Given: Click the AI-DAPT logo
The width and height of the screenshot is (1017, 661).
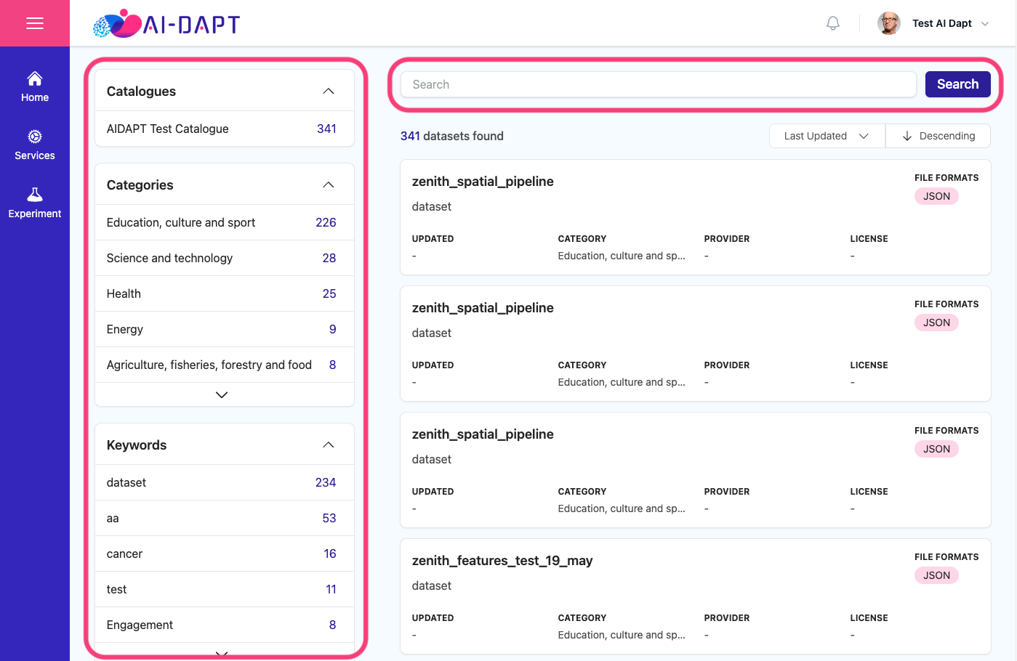Looking at the screenshot, I should pos(166,23).
